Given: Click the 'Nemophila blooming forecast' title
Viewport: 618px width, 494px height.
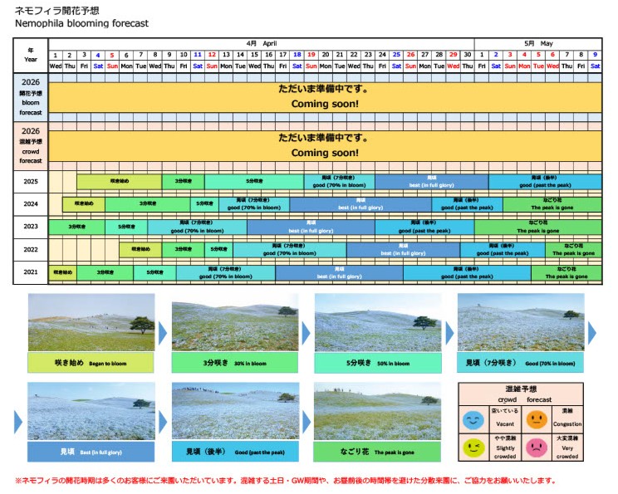Looking at the screenshot, I should pos(81,23).
